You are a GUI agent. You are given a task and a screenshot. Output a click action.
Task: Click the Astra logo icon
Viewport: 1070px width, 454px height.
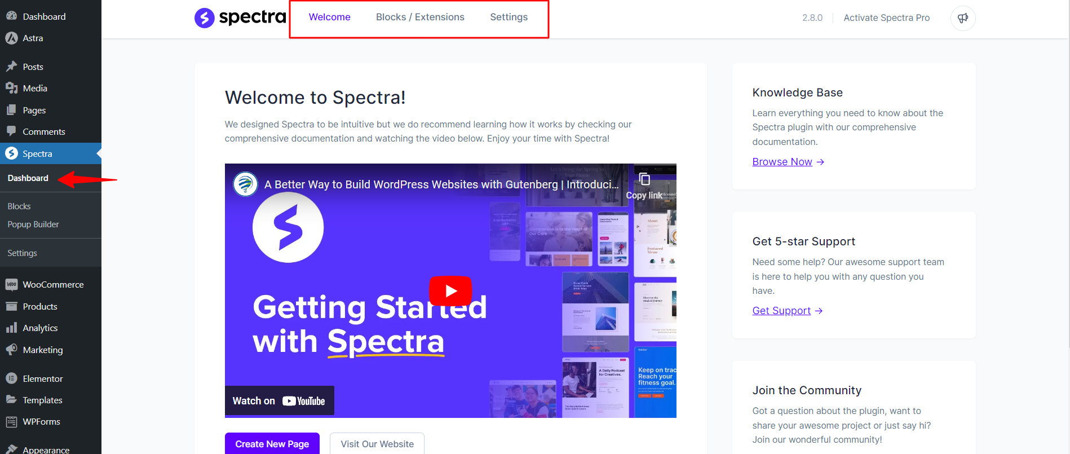(x=11, y=38)
